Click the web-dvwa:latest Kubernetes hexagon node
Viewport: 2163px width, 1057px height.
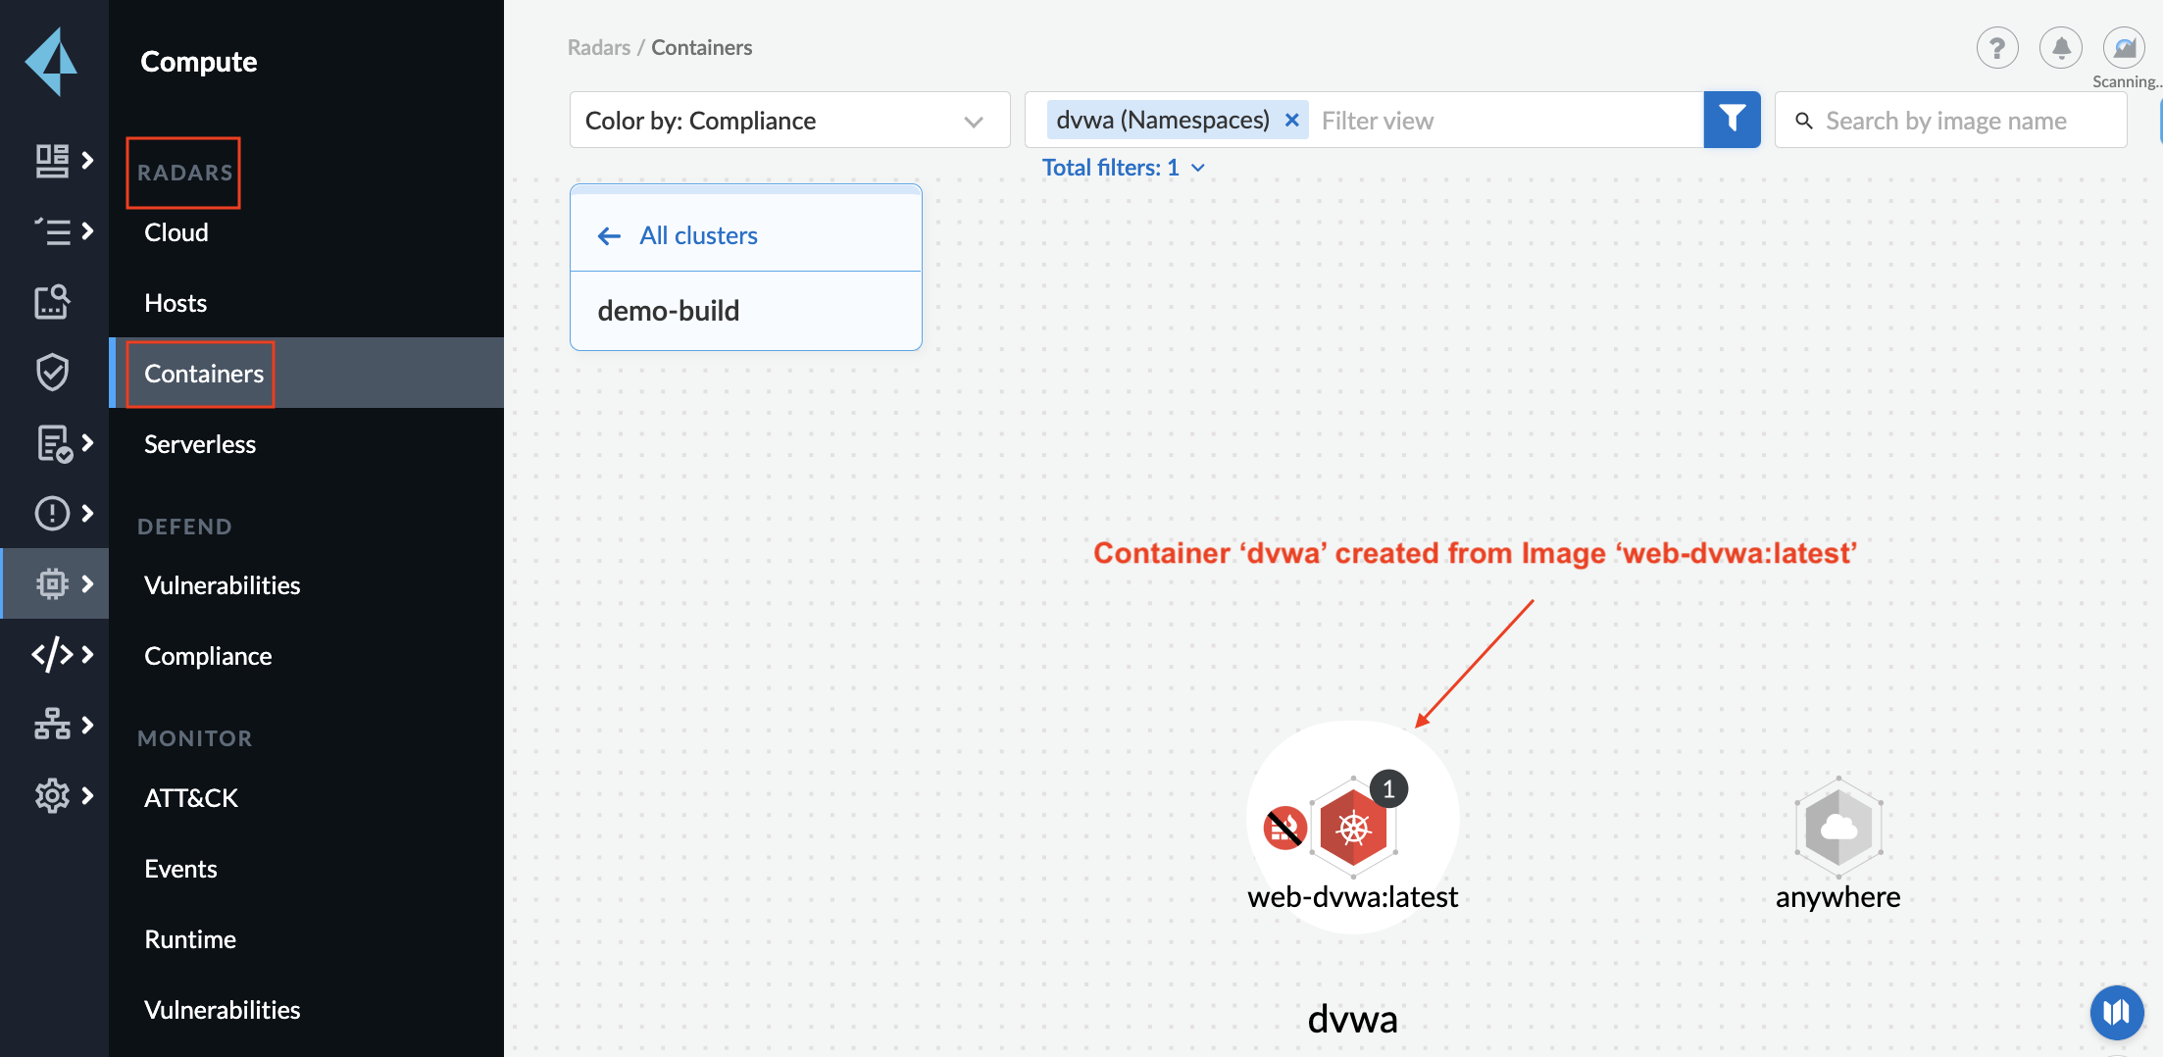(x=1353, y=829)
